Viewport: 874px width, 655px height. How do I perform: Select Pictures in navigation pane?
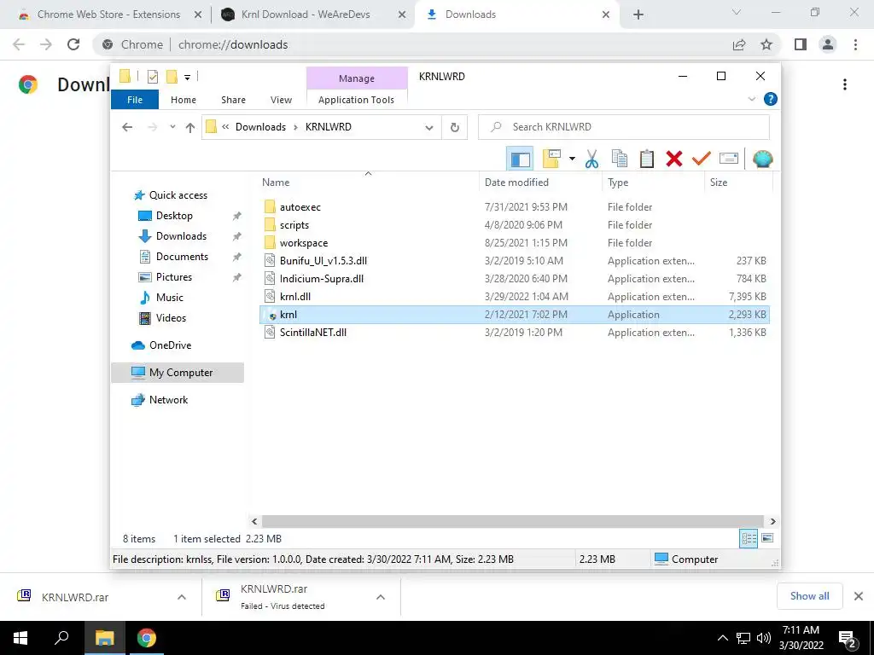(174, 277)
